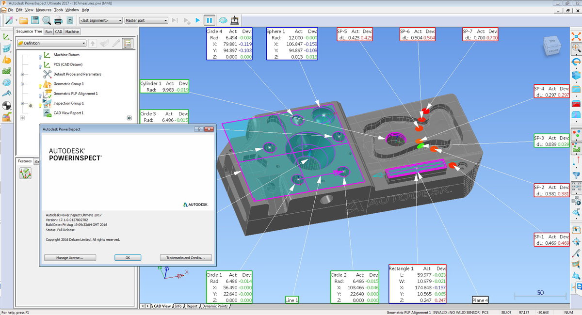Expand the Inspection Group 1 node
This screenshot has width=582, height=315.
[22, 103]
